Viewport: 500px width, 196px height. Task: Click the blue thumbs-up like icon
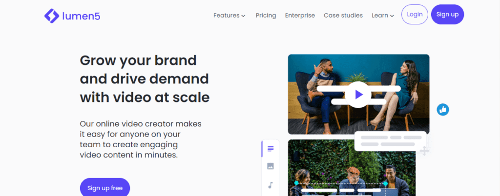coord(443,110)
